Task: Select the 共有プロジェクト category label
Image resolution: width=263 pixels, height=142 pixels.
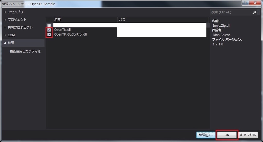Action: tap(20, 27)
